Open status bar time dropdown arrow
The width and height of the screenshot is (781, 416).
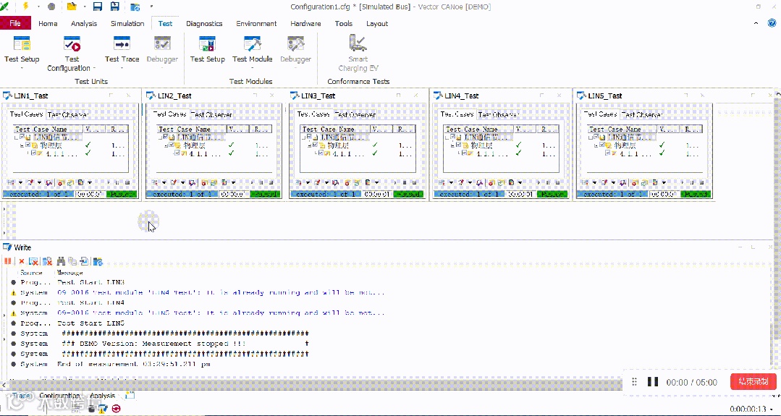pos(771,409)
